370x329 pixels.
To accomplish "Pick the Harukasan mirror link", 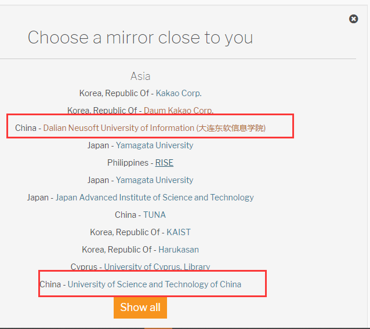I will [179, 250].
